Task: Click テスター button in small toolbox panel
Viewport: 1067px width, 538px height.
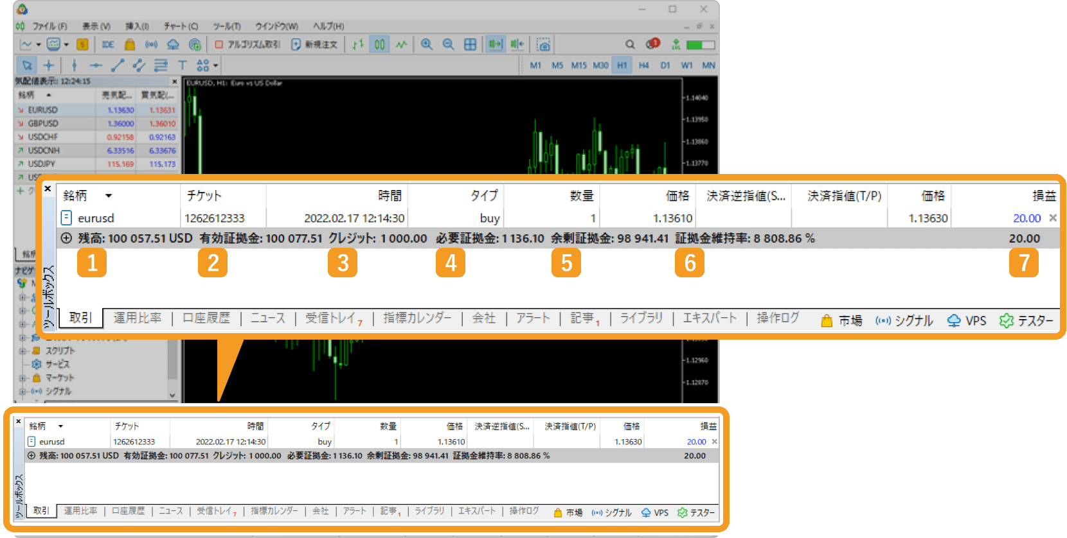Action: click(695, 512)
